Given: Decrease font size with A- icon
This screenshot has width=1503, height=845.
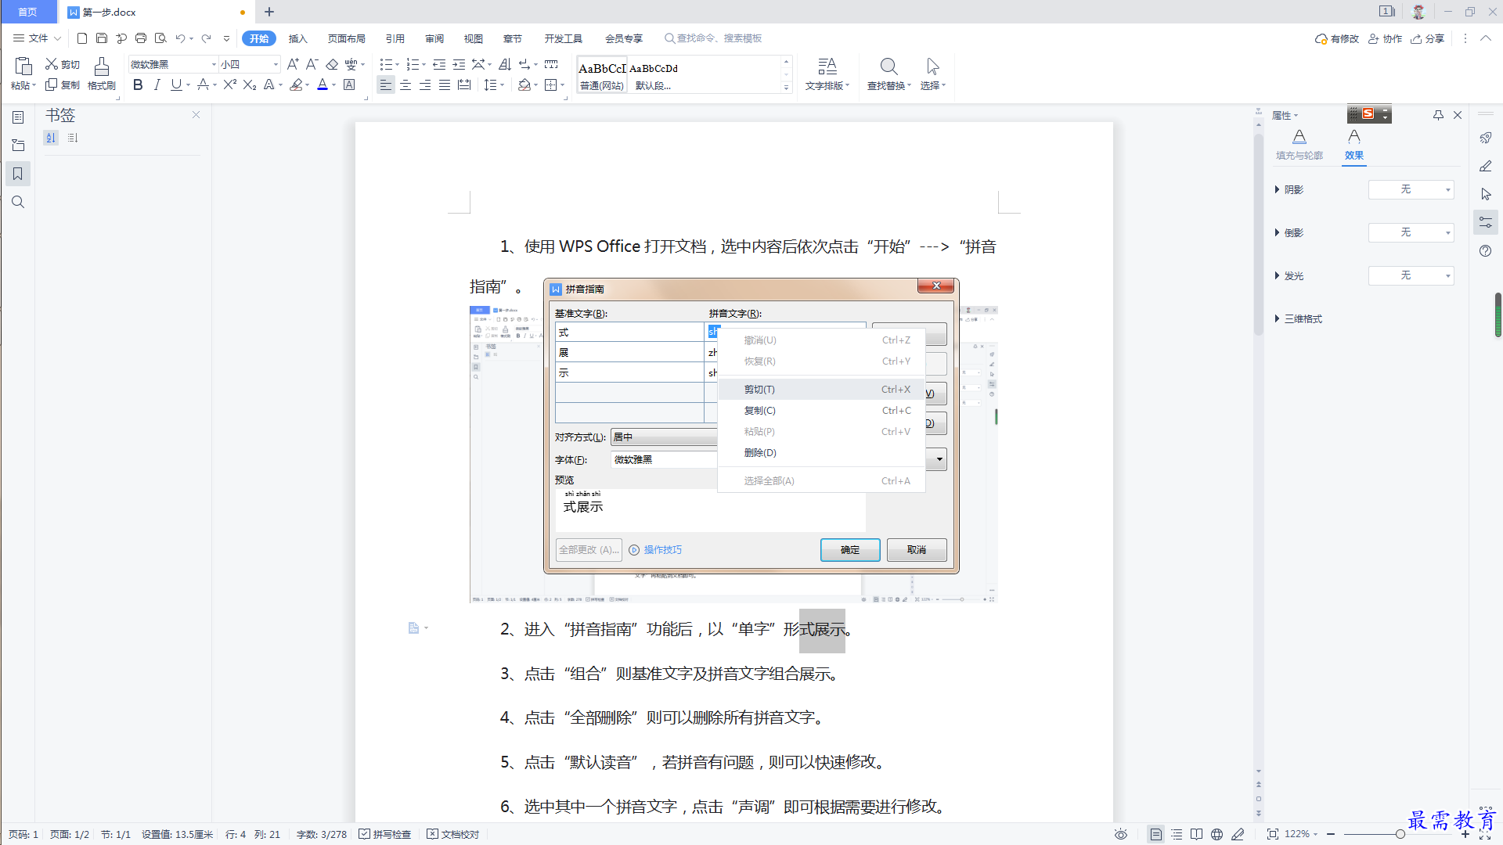Looking at the screenshot, I should [312, 64].
